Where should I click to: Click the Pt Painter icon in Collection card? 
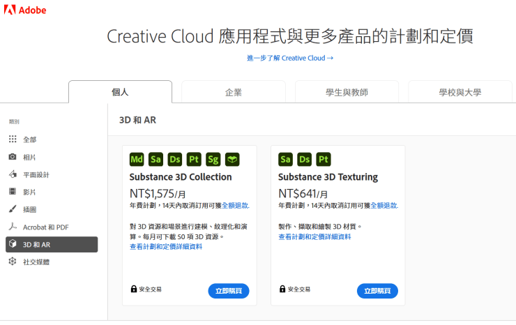coord(194,160)
